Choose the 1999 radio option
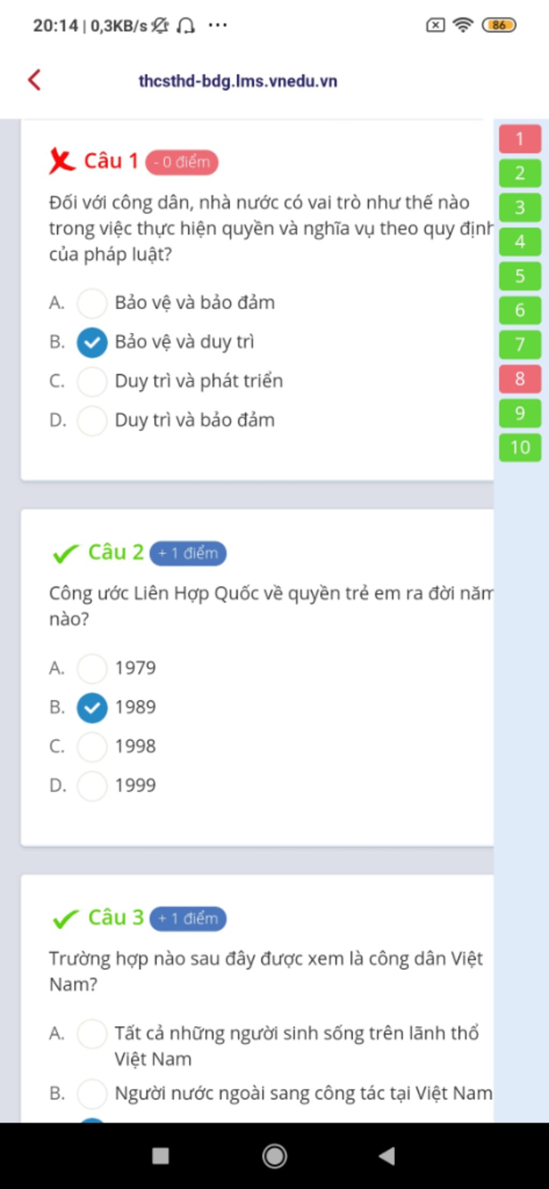549x1189 pixels. pos(92,786)
